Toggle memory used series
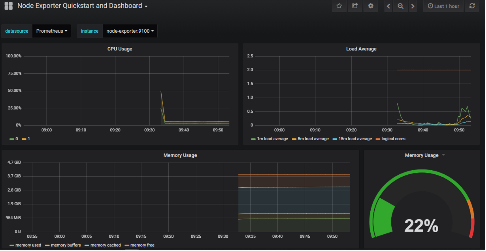486x251 pixels. [26, 245]
